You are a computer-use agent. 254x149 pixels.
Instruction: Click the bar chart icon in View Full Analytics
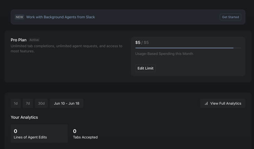point(206,104)
